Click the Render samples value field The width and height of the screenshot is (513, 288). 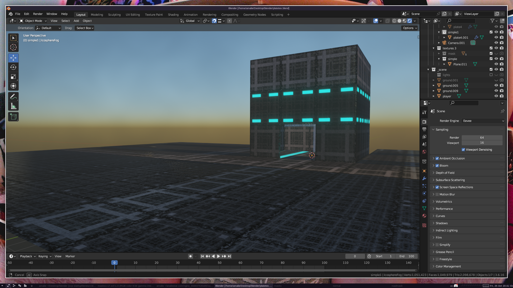click(x=482, y=138)
